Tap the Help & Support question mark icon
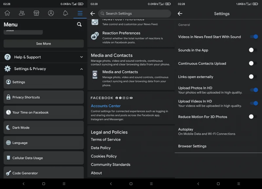The width and height of the screenshot is (262, 189). click(8, 57)
